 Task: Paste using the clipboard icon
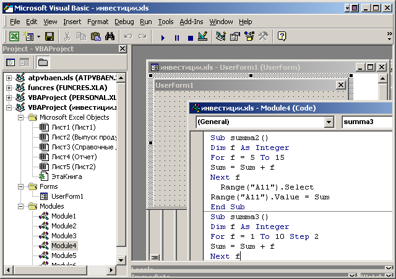click(x=96, y=36)
